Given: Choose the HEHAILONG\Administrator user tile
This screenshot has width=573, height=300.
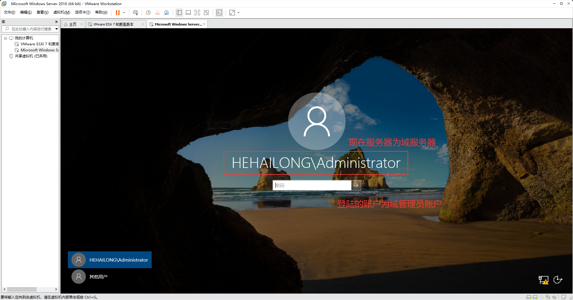Looking at the screenshot, I should click(x=110, y=260).
